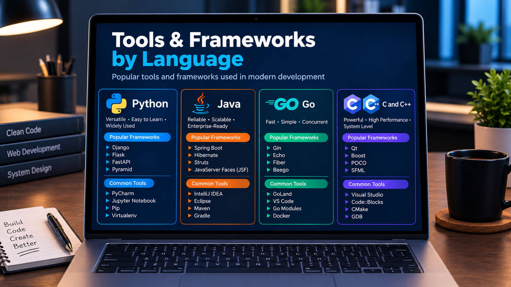Select the purple Popular Frameworks pill under C and C++
Screen dimensions: 511x287
(x=376, y=138)
